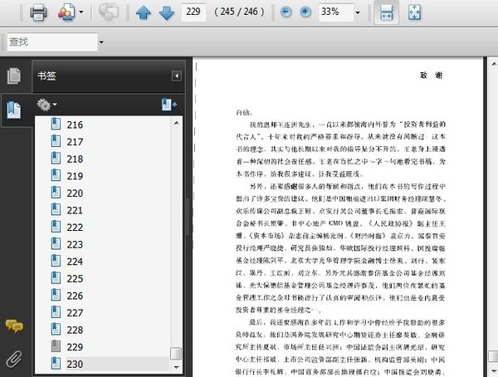Go to previous page with up arrow
Screen dimensions: 498x377
[144, 12]
